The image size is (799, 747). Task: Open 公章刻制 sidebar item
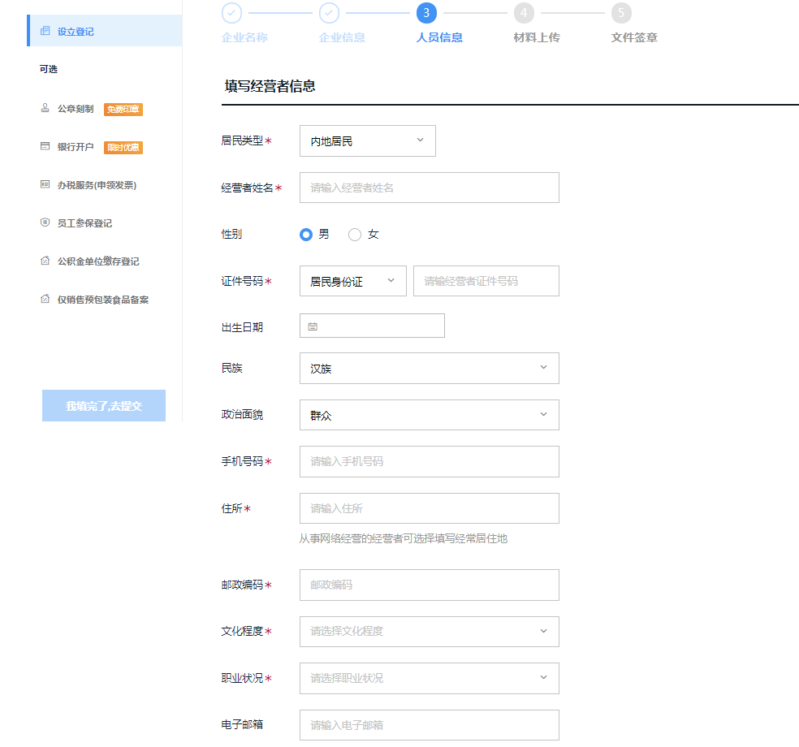76,109
